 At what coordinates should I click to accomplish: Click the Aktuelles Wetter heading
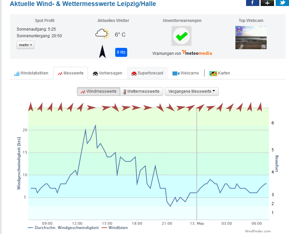113,21
